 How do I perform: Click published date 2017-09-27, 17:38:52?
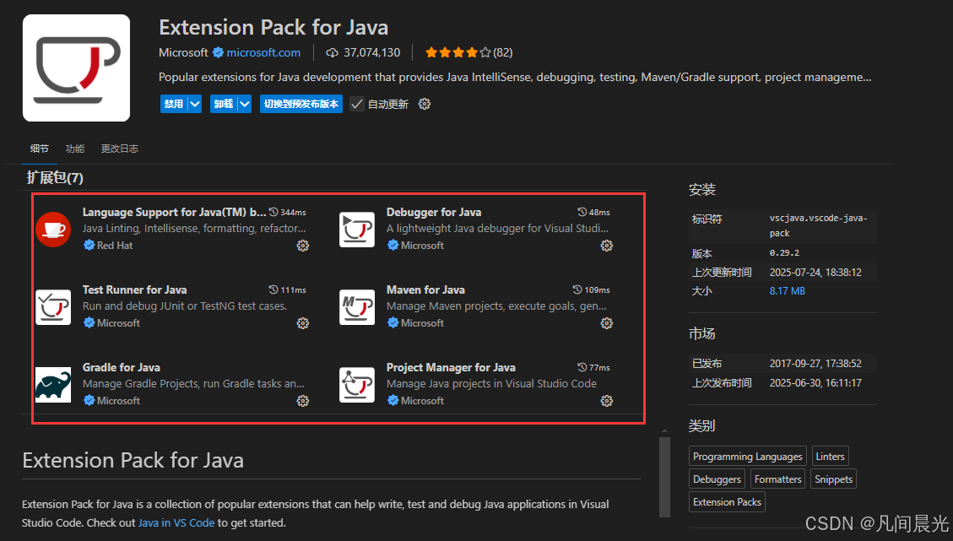(815, 364)
